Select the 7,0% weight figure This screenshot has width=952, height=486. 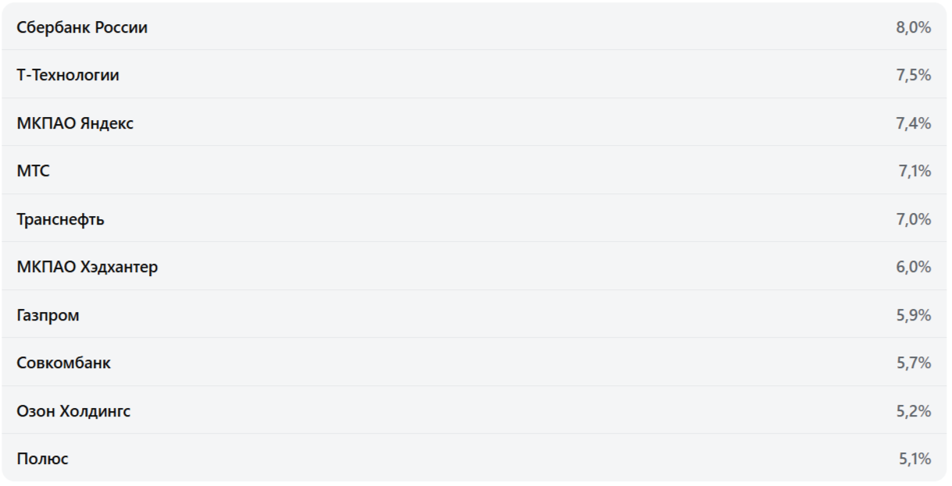tap(913, 219)
